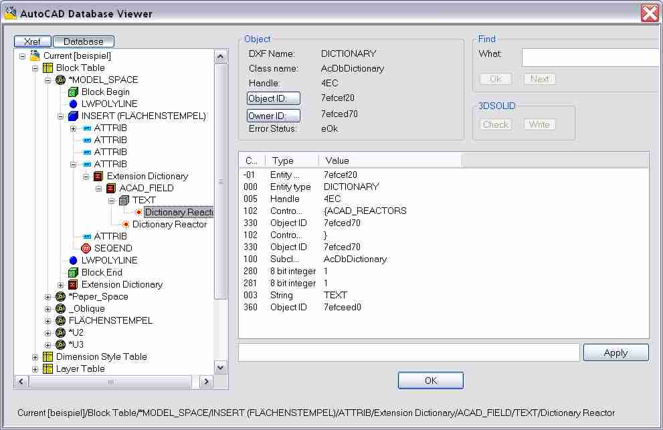Click the value edit field beside Apply

pyautogui.click(x=409, y=352)
